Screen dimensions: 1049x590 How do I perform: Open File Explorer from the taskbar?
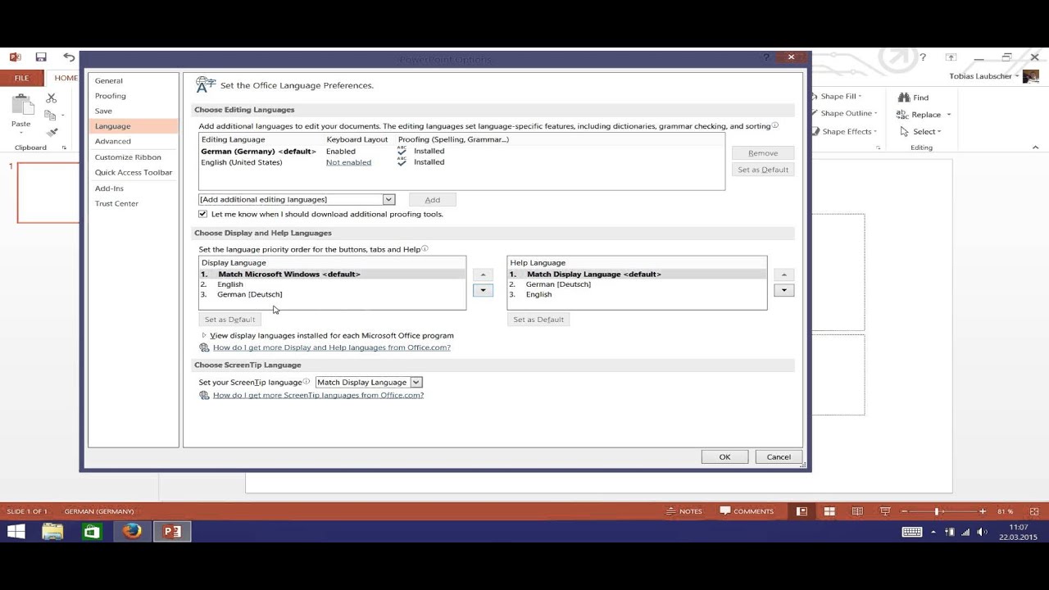click(52, 532)
